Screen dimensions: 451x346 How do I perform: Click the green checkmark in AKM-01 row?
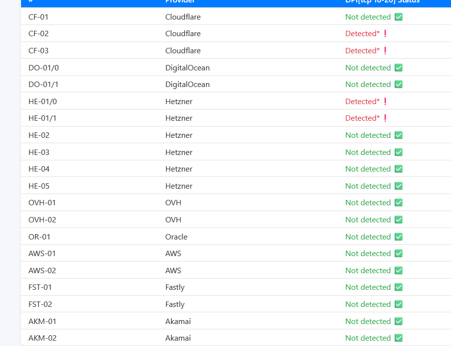pyautogui.click(x=399, y=321)
